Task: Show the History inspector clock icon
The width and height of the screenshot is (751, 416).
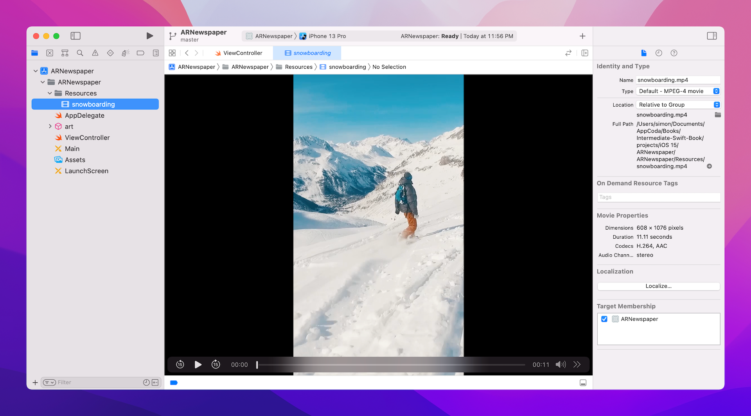Action: click(659, 53)
